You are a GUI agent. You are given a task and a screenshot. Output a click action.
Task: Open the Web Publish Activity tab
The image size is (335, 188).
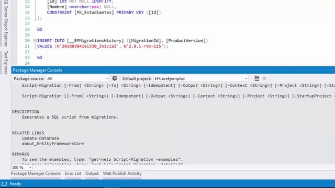pyautogui.click(x=122, y=173)
